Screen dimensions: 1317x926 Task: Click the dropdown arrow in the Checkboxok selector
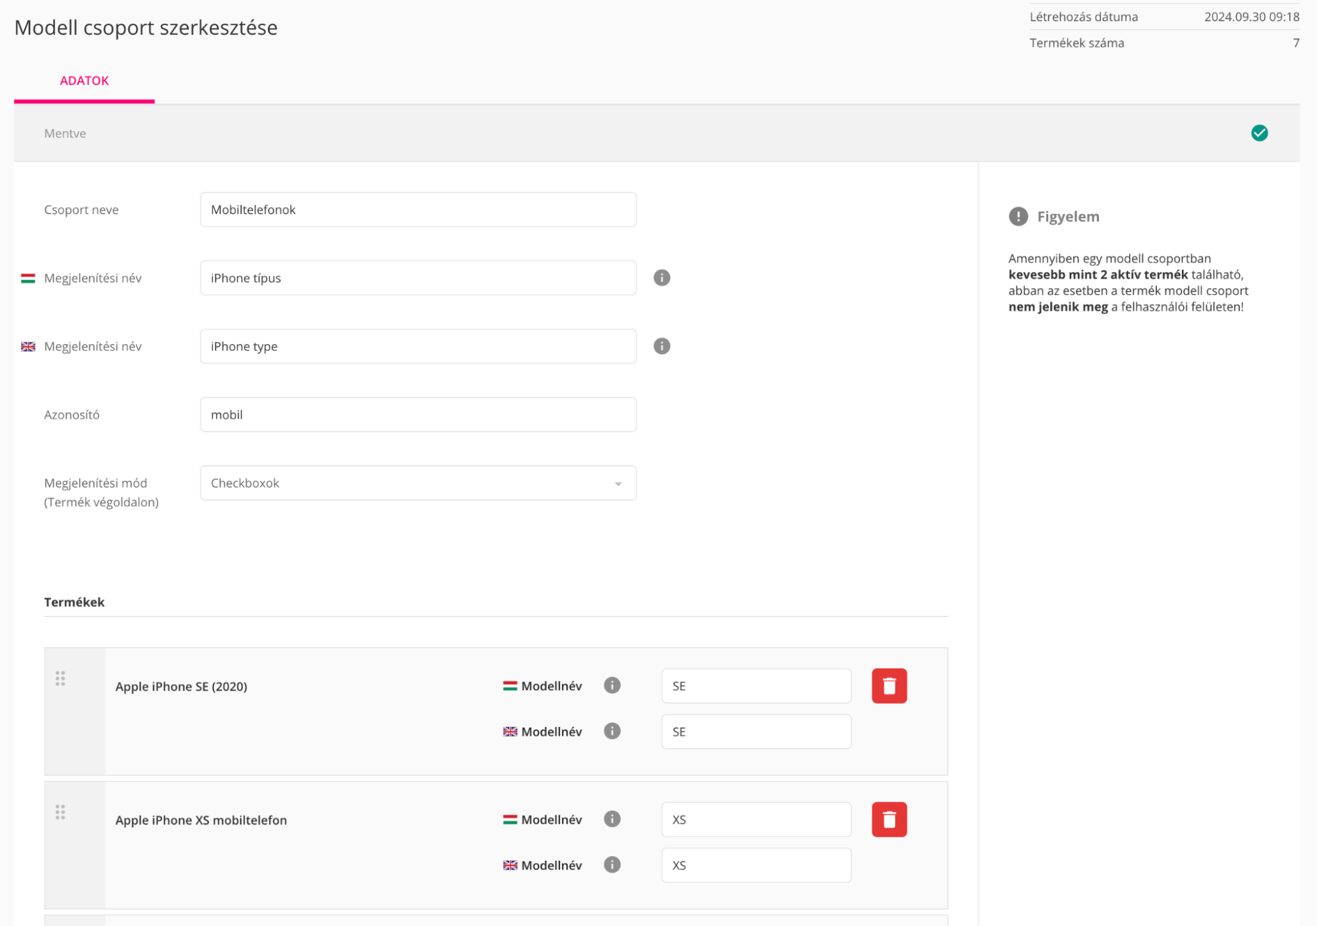tap(618, 484)
